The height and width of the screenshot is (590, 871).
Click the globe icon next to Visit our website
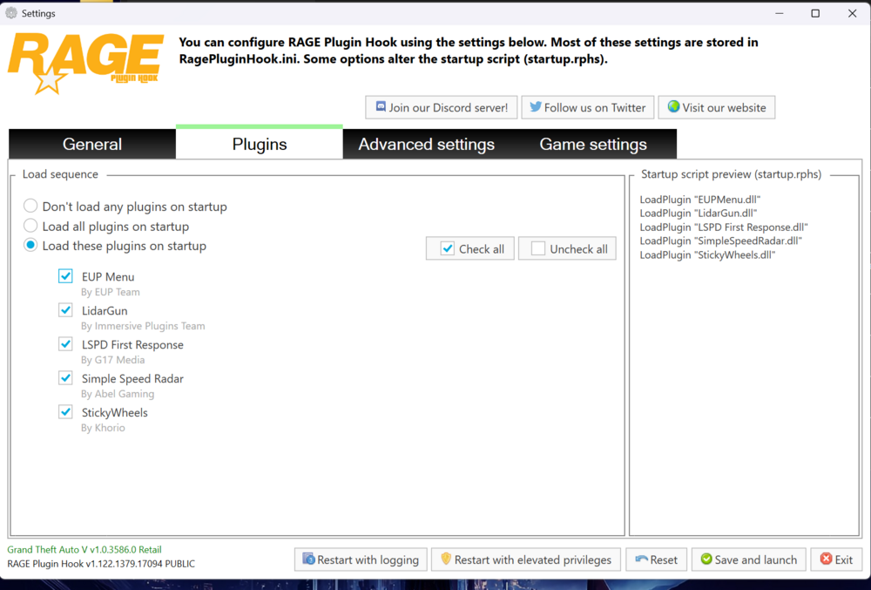coord(672,107)
